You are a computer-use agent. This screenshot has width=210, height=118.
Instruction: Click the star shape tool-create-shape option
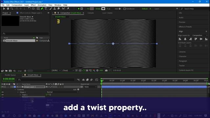(x=79, y=9)
